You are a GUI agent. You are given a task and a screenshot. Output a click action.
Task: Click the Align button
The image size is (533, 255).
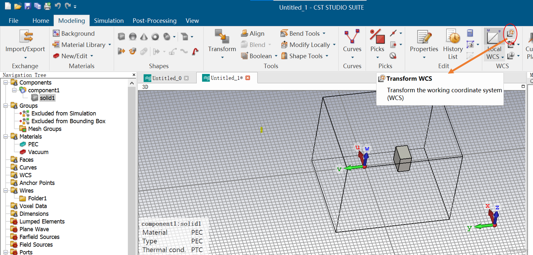[x=253, y=33]
